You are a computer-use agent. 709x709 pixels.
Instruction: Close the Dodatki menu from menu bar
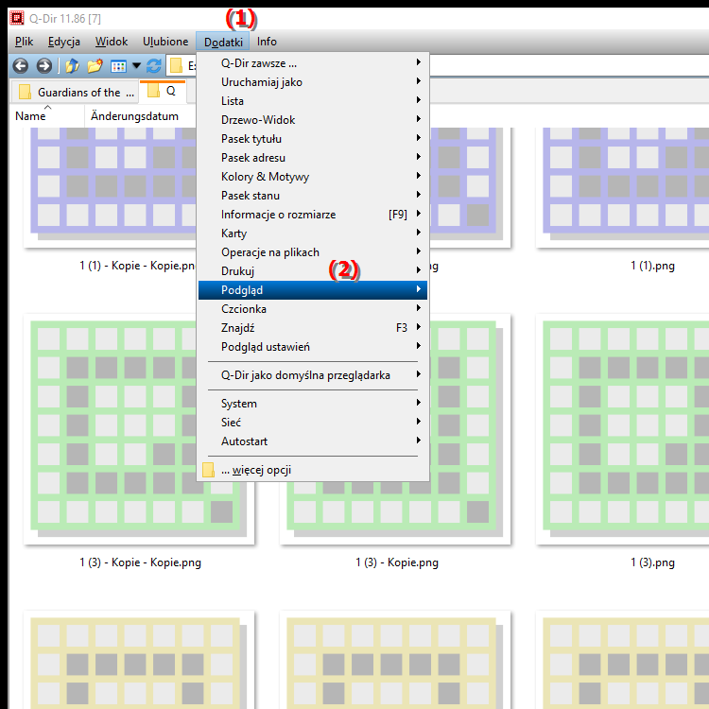click(x=223, y=42)
